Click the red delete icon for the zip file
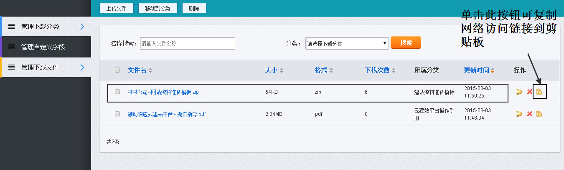This screenshot has width=564, height=170. (529, 92)
